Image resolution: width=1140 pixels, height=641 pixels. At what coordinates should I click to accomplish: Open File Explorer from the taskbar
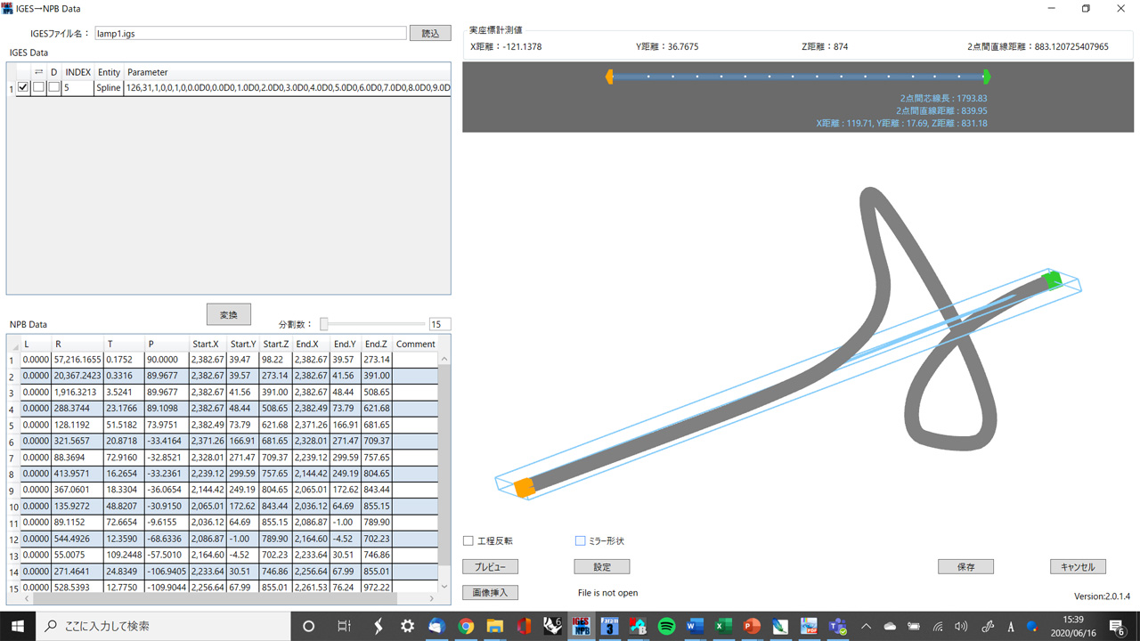click(494, 626)
